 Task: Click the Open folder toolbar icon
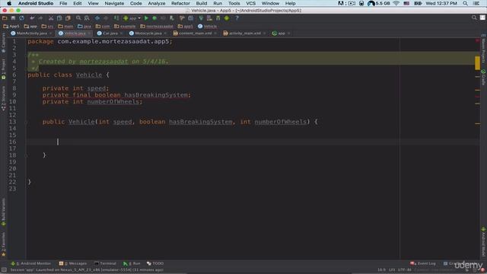(5, 18)
